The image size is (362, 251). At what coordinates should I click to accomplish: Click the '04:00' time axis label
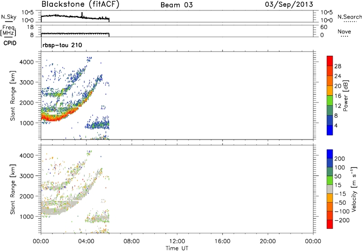[86, 241]
